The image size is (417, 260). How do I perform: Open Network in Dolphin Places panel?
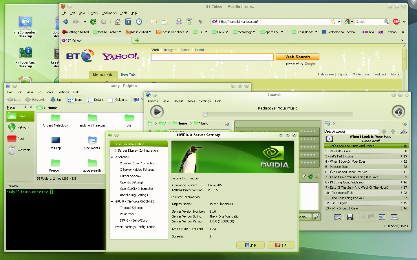(x=20, y=127)
